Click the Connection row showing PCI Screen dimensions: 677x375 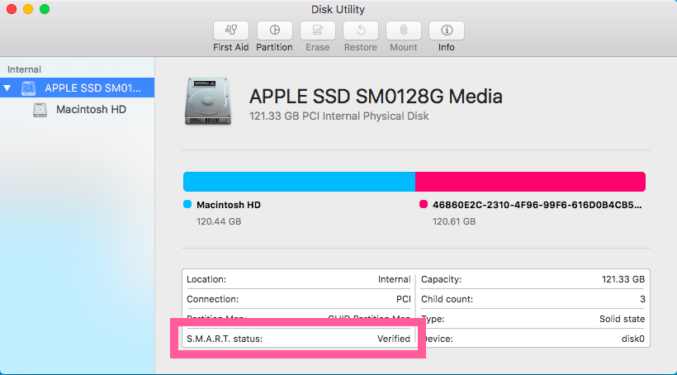tap(298, 299)
